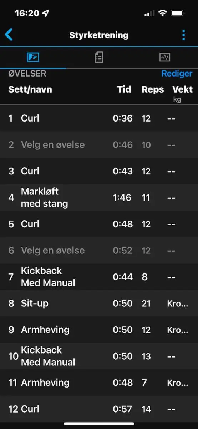Tap the 0:48 time on set 11 Armheving
198x429 pixels.
pos(122,383)
